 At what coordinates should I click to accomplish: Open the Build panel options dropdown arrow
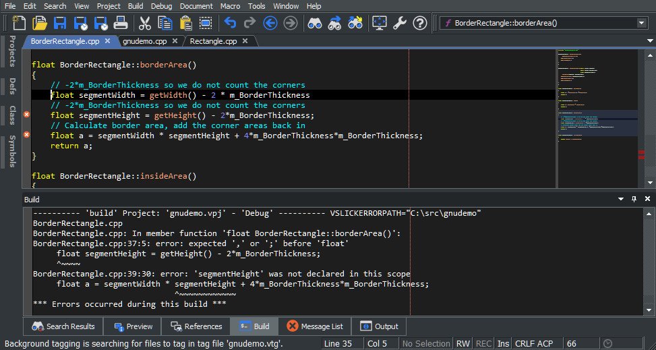point(621,200)
